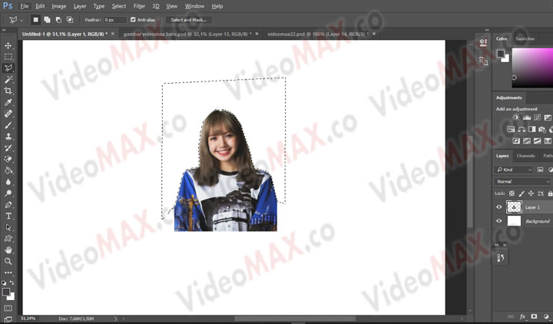
Task: Select the History Brush tool
Action: tap(8, 147)
